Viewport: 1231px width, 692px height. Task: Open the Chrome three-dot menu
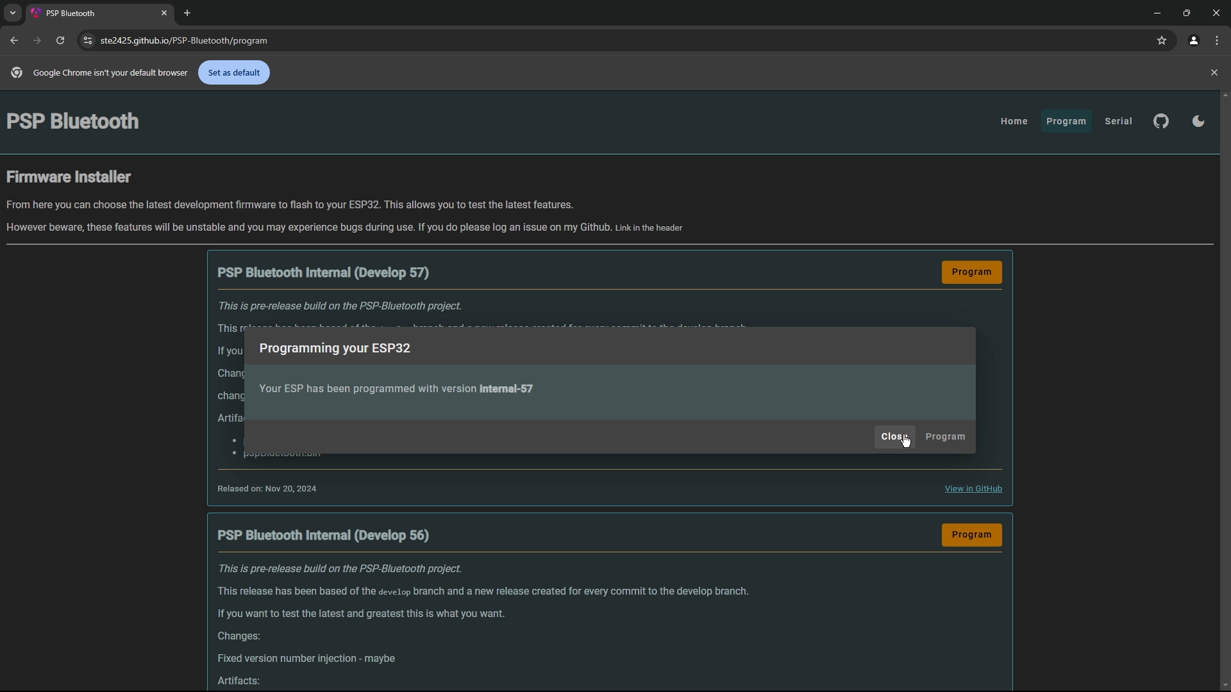click(x=1217, y=40)
